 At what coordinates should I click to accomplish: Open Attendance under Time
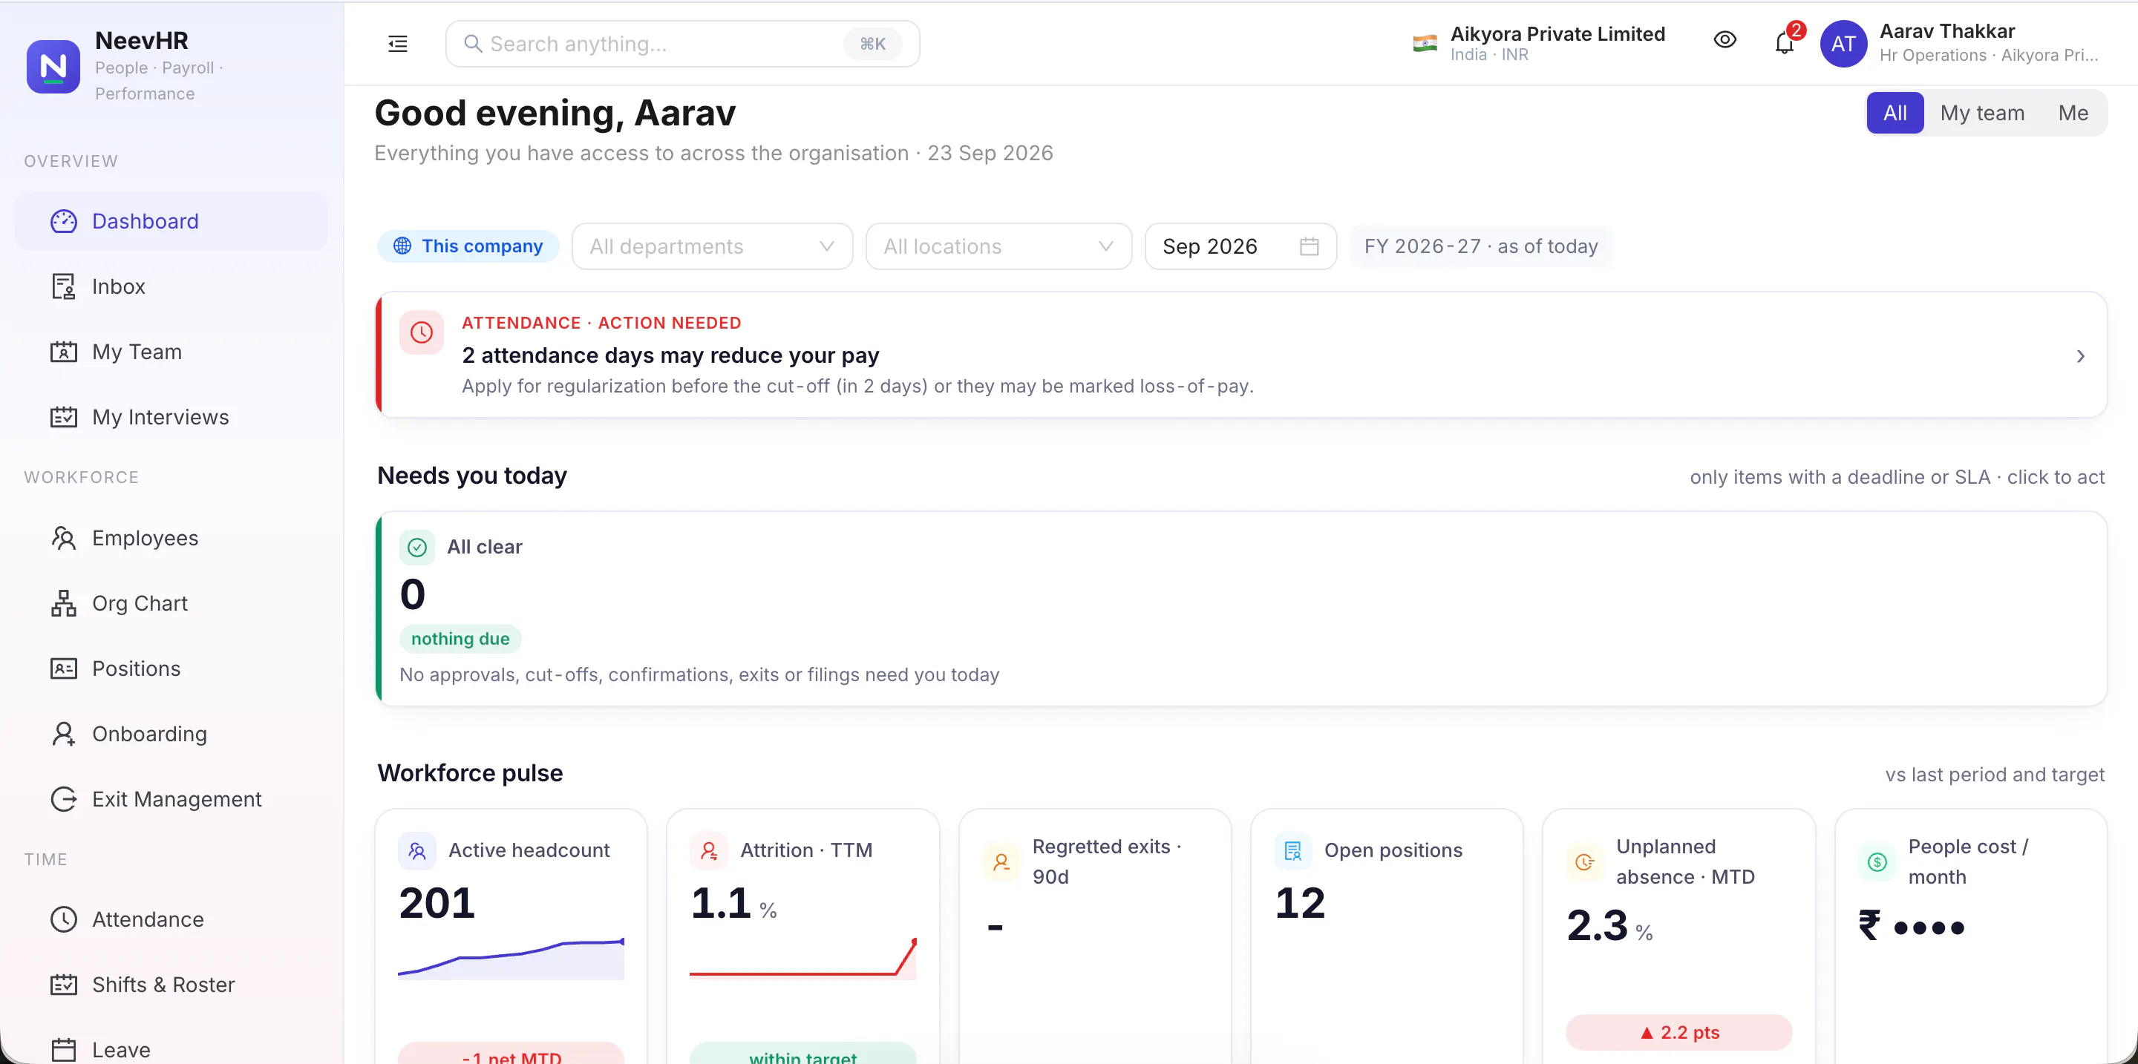pos(171,920)
